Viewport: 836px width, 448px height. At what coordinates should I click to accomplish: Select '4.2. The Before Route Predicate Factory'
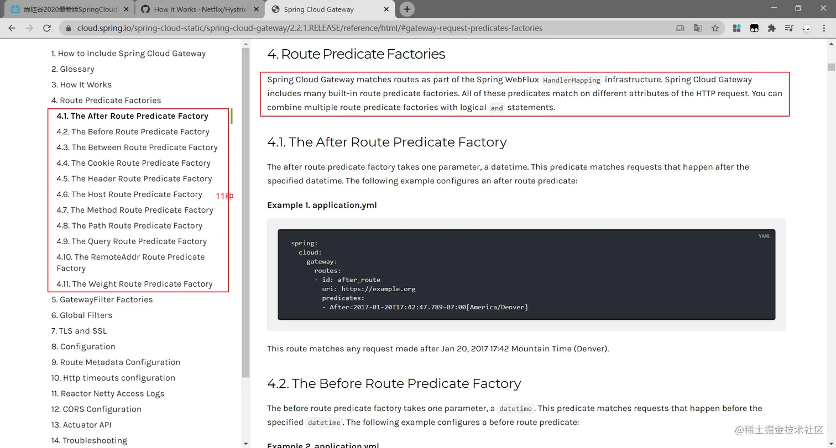coord(133,131)
